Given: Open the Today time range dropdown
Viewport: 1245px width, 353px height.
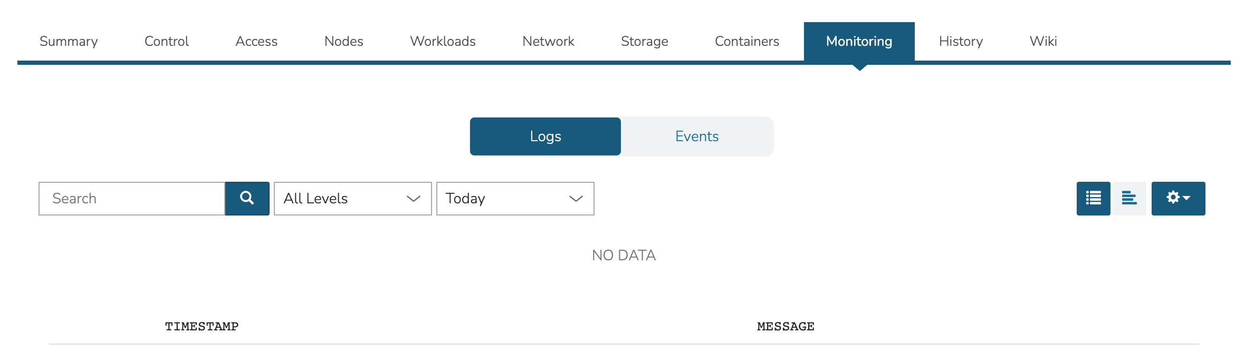Looking at the screenshot, I should click(514, 199).
